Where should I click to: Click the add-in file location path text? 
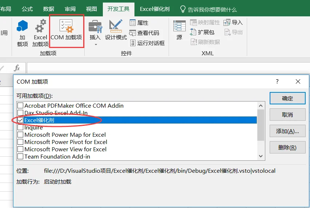click(160, 171)
